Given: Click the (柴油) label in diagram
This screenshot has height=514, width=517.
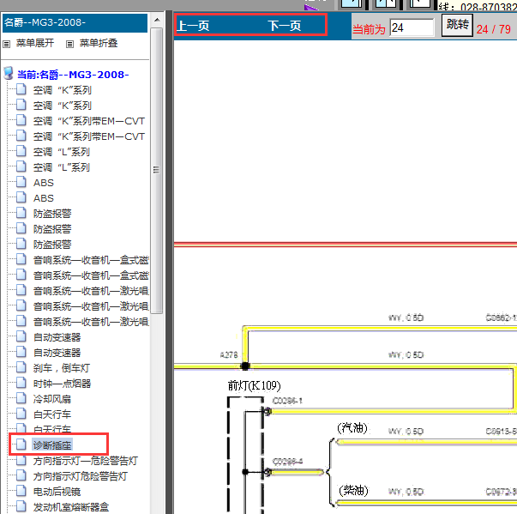Looking at the screenshot, I should [353, 490].
